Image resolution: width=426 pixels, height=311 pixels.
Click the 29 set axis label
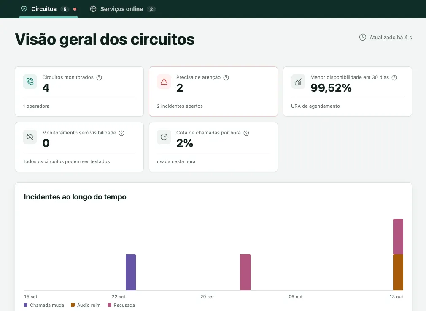point(207,297)
